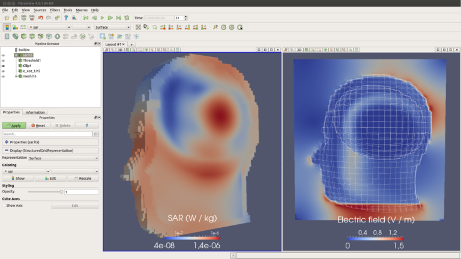Viewport: 461px width, 259px height.
Task: Enable the Show Axis checkbox
Action: (x=4, y=205)
